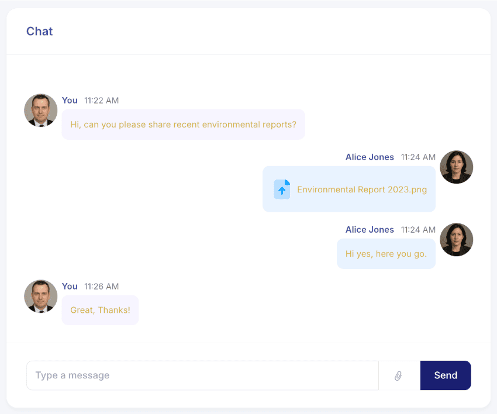Image resolution: width=497 pixels, height=414 pixels.
Task: Click the 'Hi yes, here you go.' message bubble
Action: (x=386, y=253)
